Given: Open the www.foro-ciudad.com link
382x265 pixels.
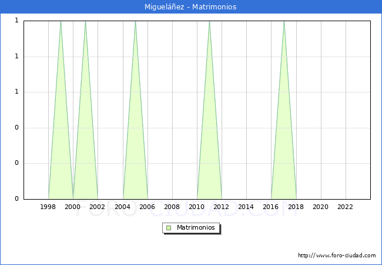Looking at the screenshot, I should 337,256.
